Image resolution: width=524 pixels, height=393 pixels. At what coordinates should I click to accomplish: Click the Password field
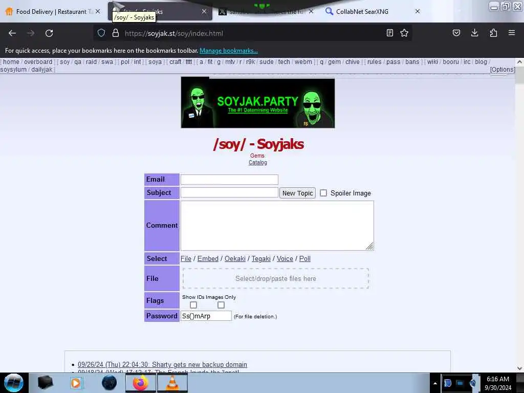click(x=206, y=316)
